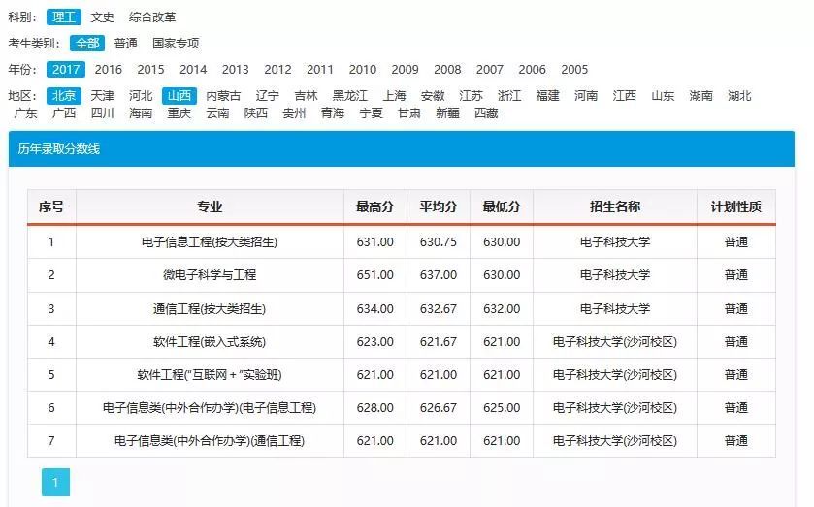
Task: Switch year filter to 2010
Action: (363, 70)
